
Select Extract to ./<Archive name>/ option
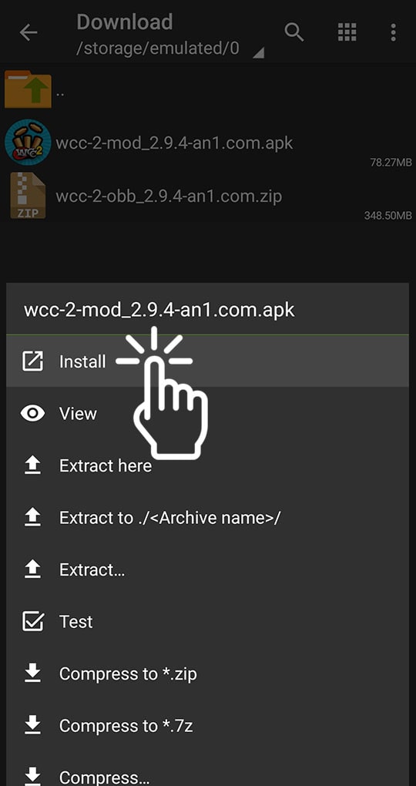pos(207,518)
